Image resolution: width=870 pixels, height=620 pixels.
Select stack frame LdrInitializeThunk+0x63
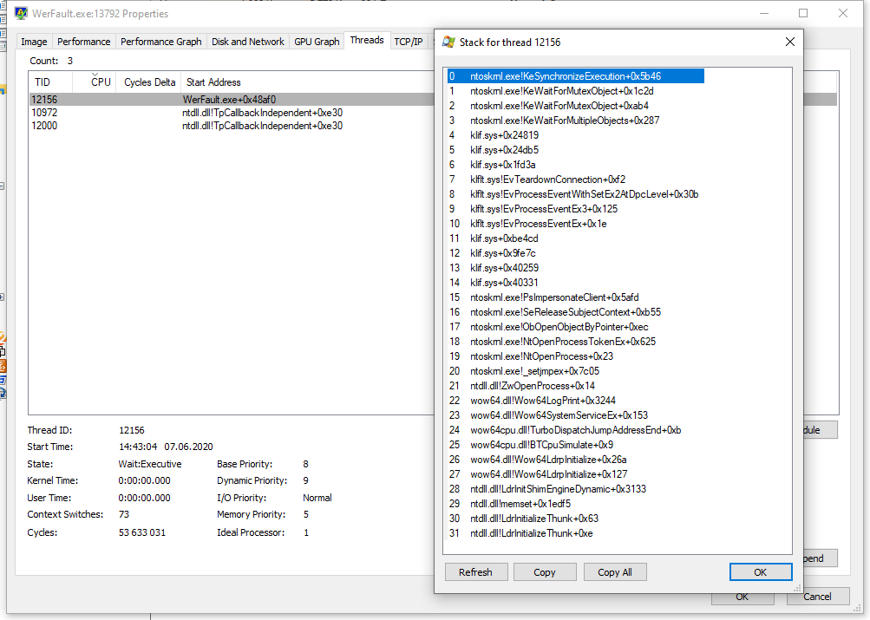click(x=576, y=519)
